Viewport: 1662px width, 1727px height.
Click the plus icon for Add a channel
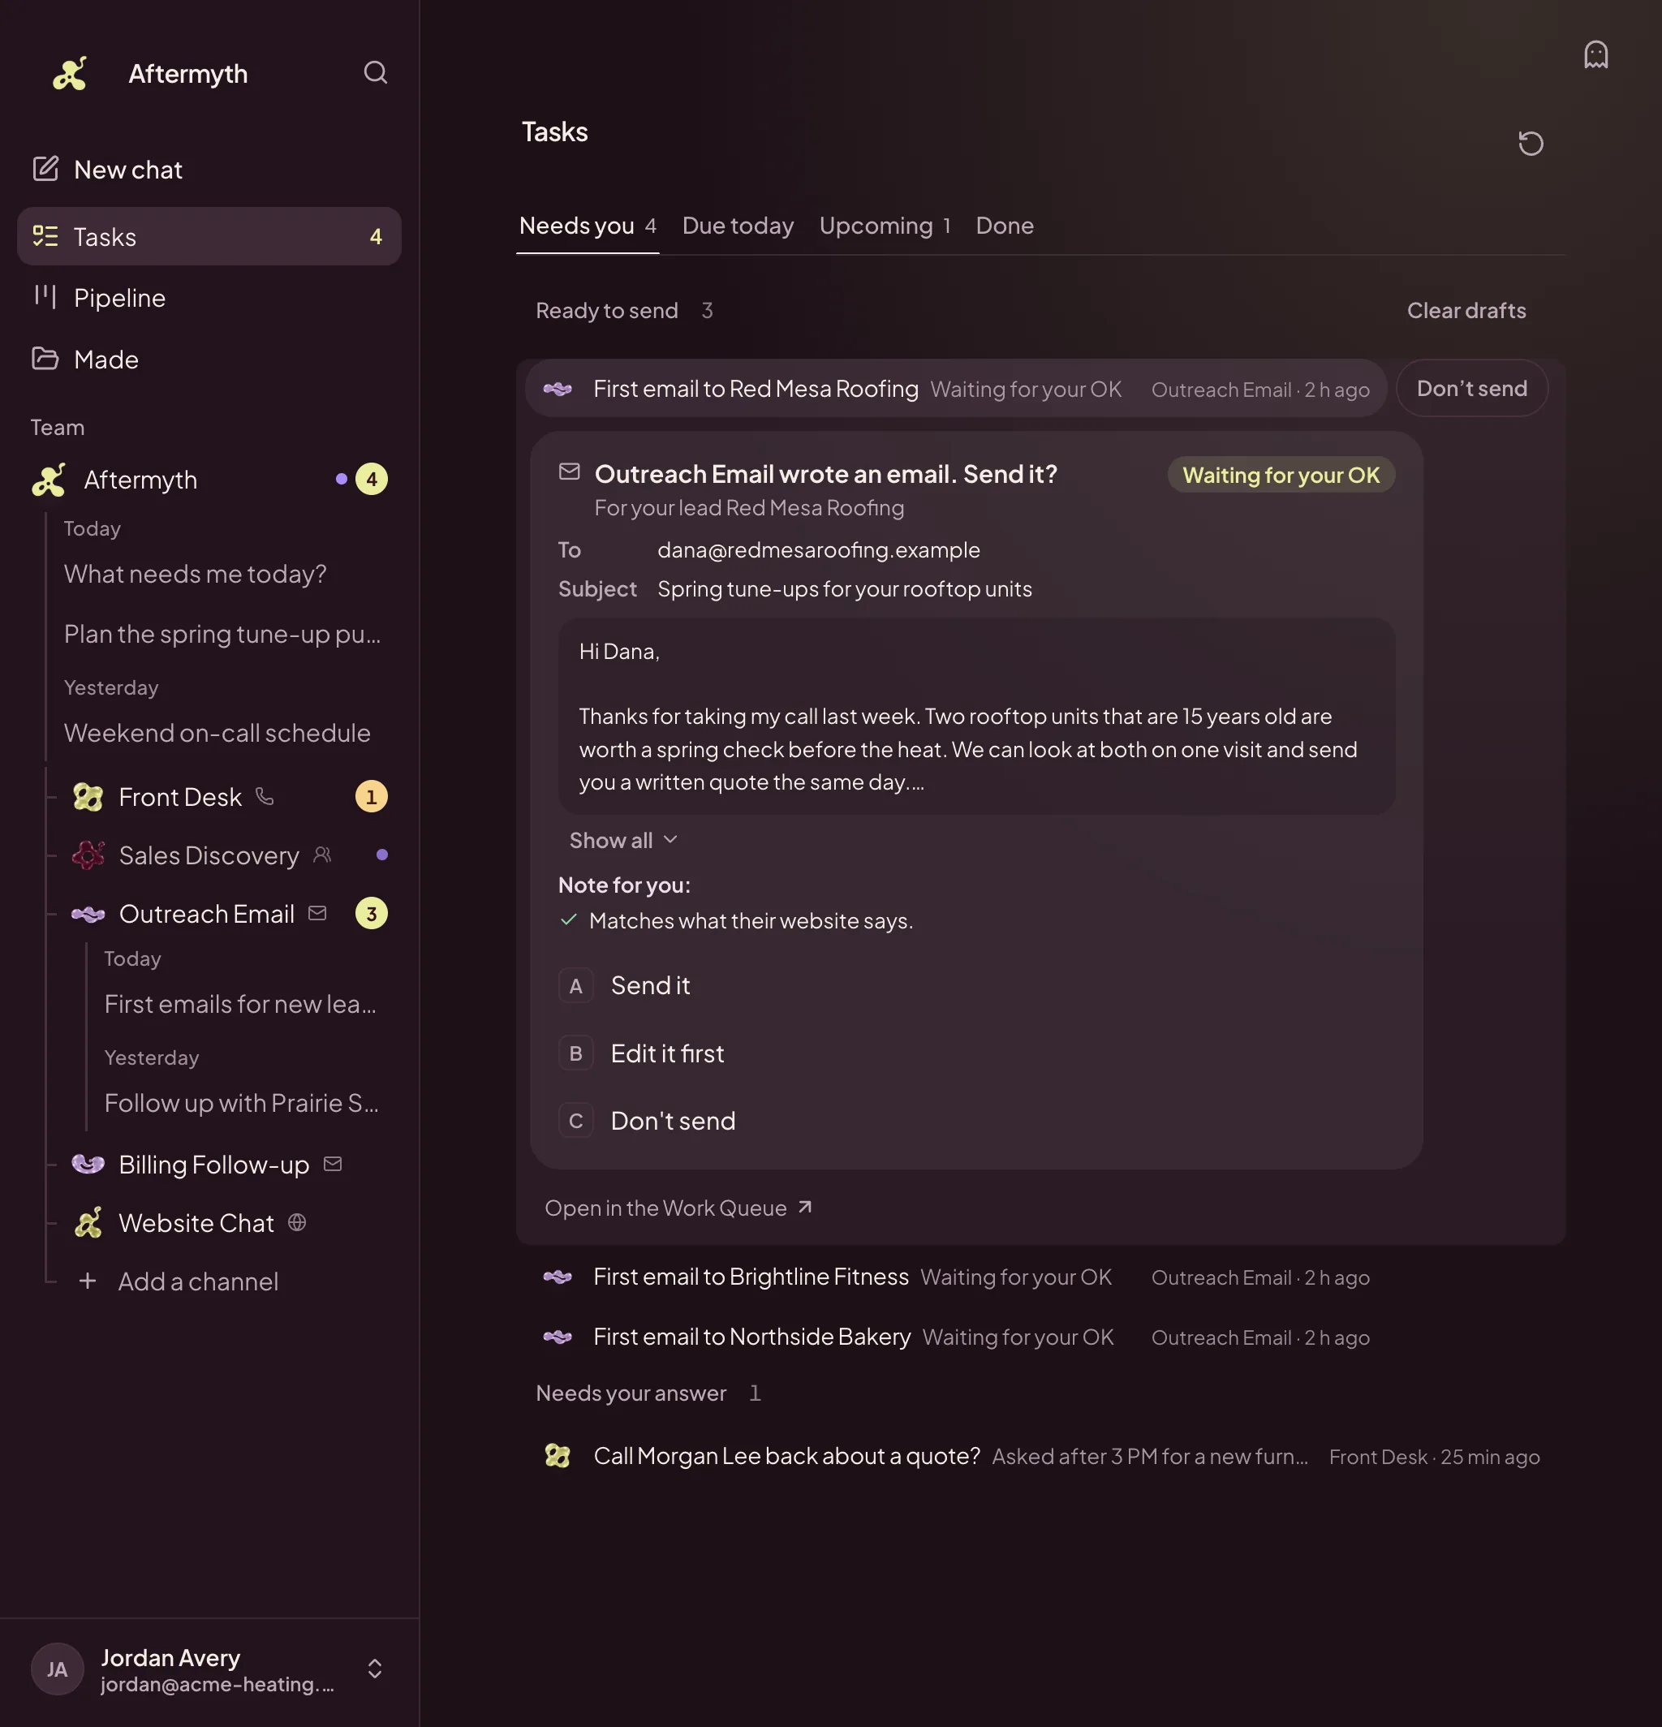88,1281
